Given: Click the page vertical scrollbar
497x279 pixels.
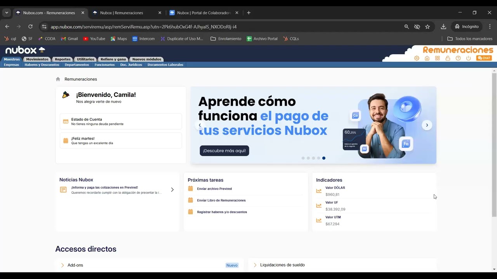Looking at the screenshot, I should [494, 145].
